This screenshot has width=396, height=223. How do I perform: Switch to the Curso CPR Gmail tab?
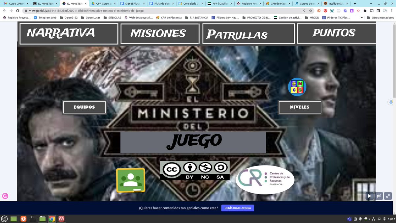click(16, 3)
